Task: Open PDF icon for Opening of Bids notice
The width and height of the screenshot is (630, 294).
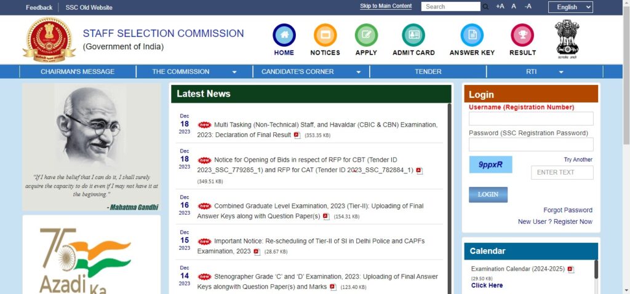Action: [x=419, y=171]
